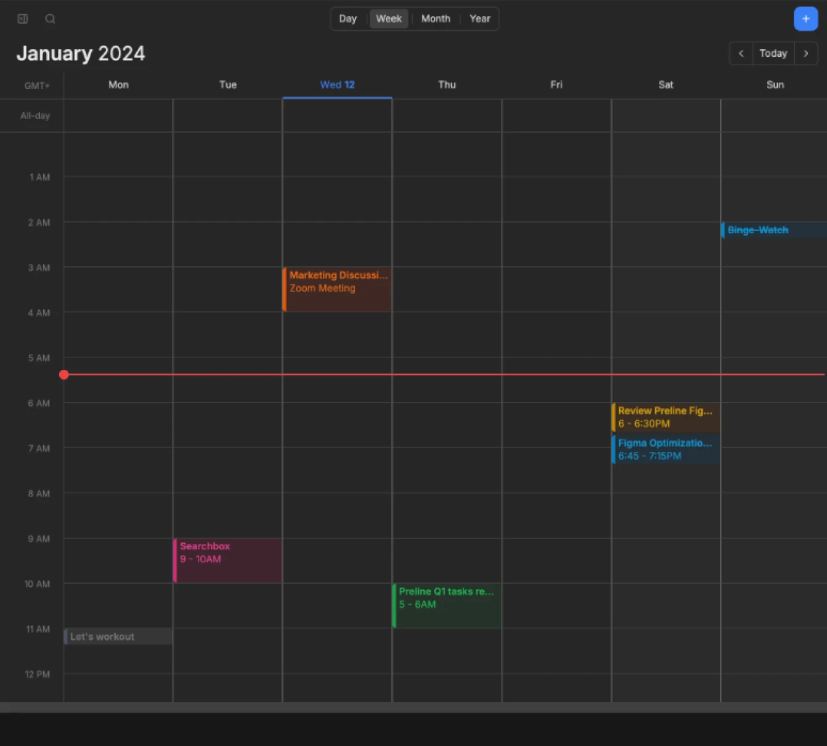Advance to next week with right chevron
Viewport: 827px width, 746px height.
[x=805, y=54]
